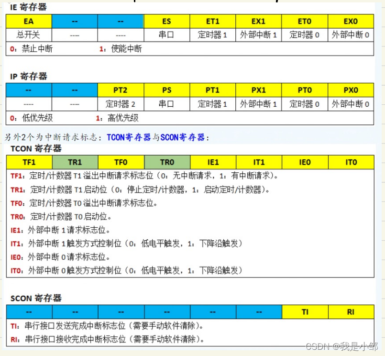Click the ET1 header cell
Viewport: 385px width, 356px height.
(x=213, y=22)
